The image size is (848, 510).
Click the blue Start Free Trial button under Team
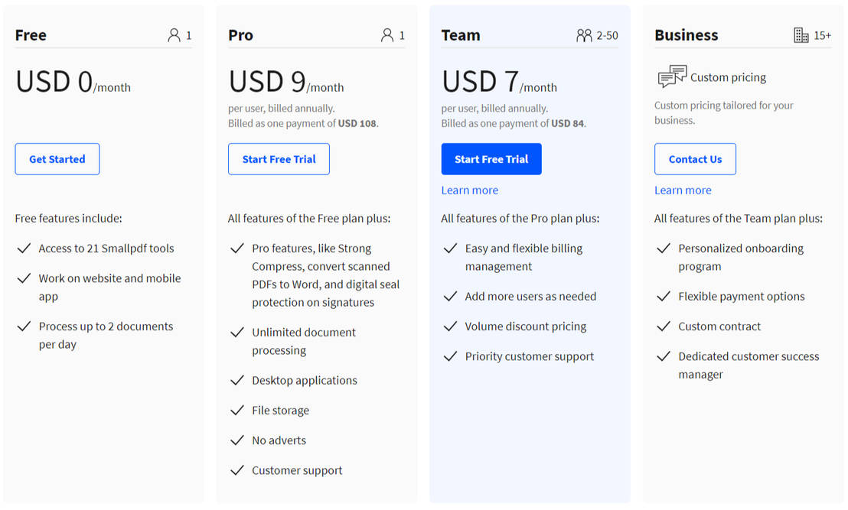tap(491, 159)
